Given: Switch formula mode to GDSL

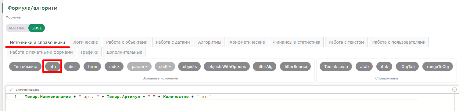Looking at the screenshot, I should click(37, 28).
